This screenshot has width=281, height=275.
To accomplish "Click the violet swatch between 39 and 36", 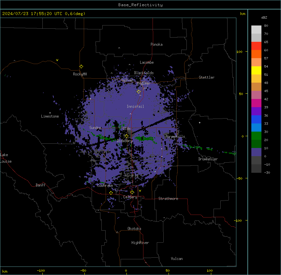I will (256, 111).
